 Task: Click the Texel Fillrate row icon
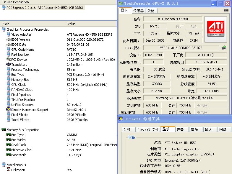coord(9,119)
